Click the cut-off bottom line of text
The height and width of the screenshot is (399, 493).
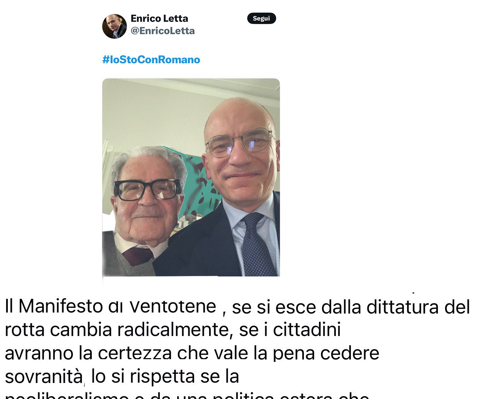coord(187,395)
